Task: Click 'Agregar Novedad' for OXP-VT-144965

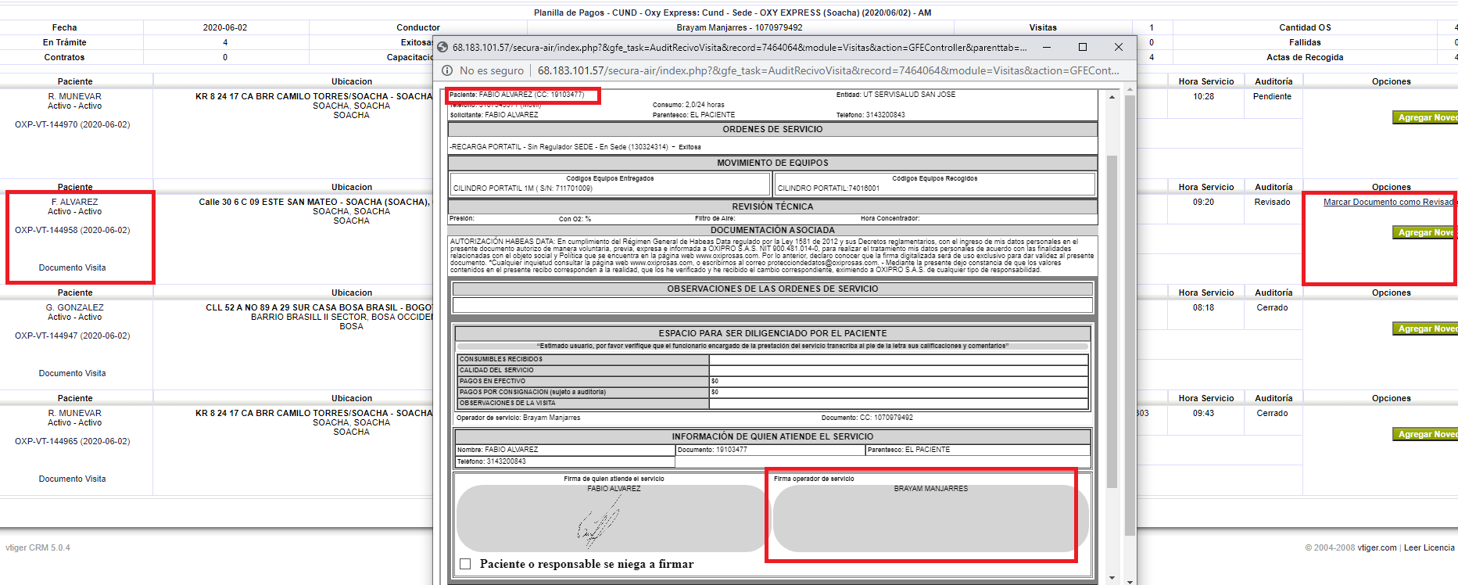Action: (x=1425, y=434)
